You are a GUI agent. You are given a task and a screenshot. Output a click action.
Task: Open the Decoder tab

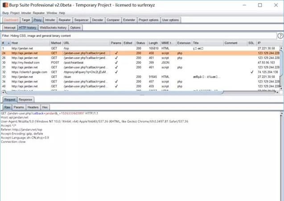point(98,20)
